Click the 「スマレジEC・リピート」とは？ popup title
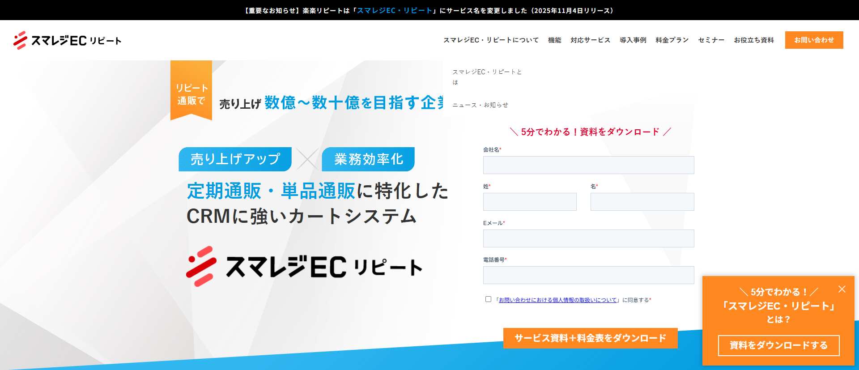This screenshot has height=370, width=859. click(778, 312)
